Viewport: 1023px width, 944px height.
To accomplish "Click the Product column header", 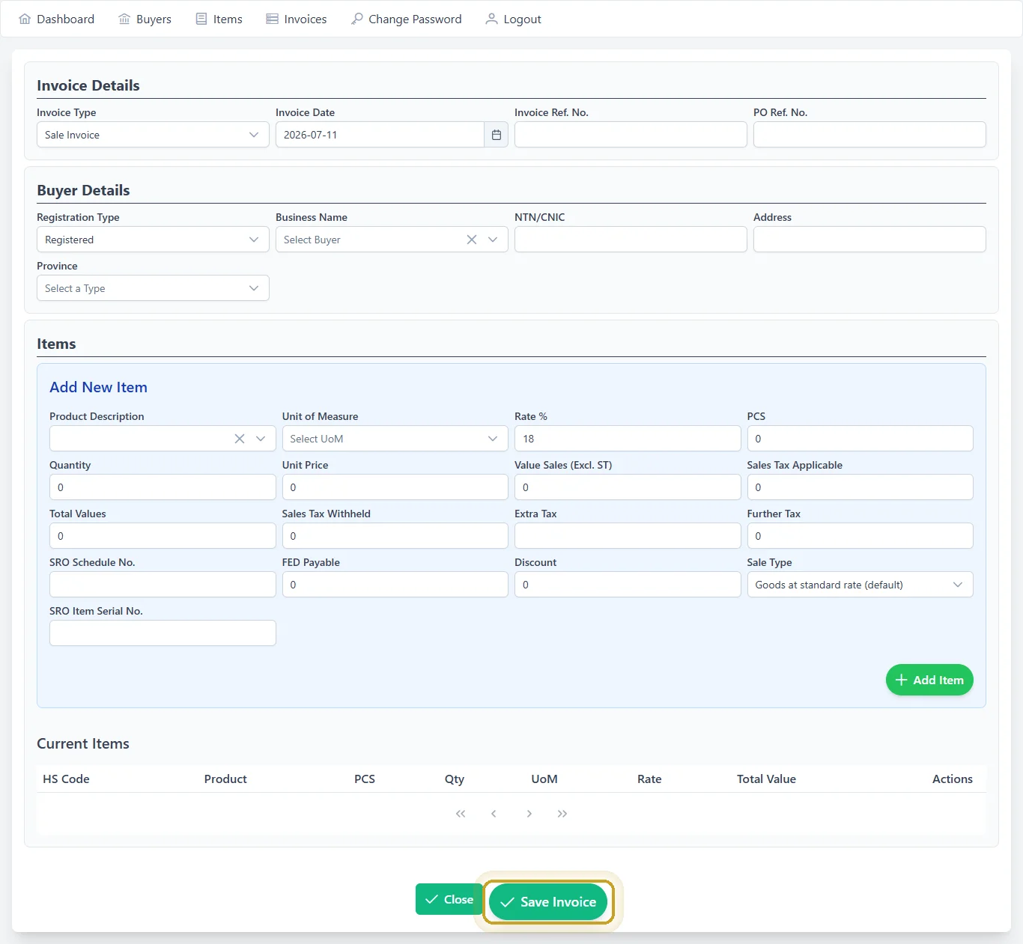I will [x=225, y=779].
